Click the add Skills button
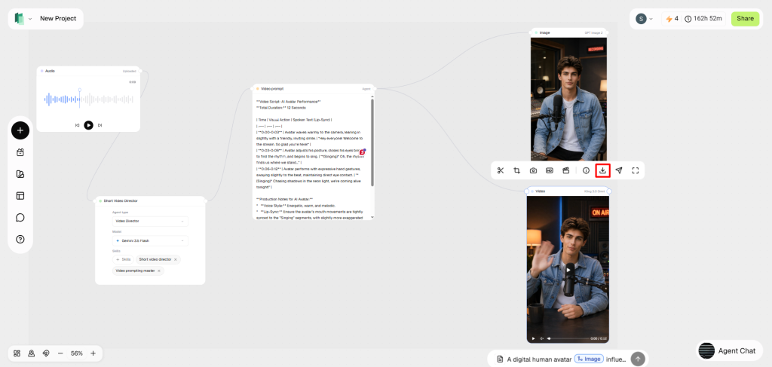772x367 pixels. [x=123, y=259]
